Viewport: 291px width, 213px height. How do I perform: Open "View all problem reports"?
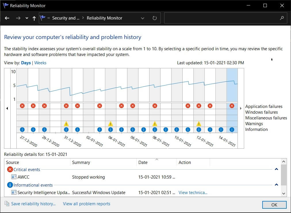click(86, 204)
